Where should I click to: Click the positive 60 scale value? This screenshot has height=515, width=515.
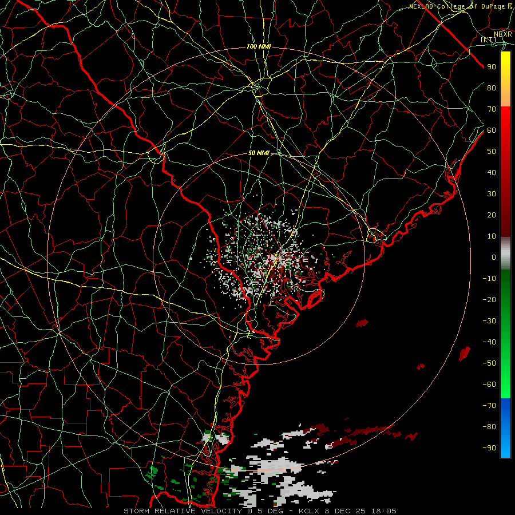tap(492, 130)
